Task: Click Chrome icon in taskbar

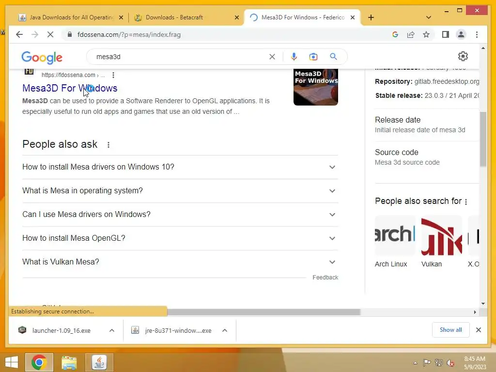Action: [x=39, y=362]
